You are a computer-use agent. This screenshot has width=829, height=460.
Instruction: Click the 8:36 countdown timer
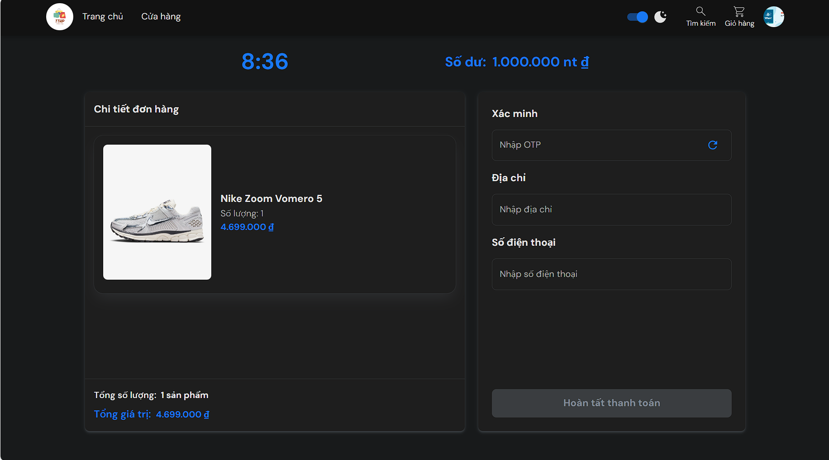pyautogui.click(x=266, y=61)
